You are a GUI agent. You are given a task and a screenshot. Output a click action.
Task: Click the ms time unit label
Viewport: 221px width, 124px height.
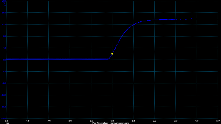click(x=8, y=123)
